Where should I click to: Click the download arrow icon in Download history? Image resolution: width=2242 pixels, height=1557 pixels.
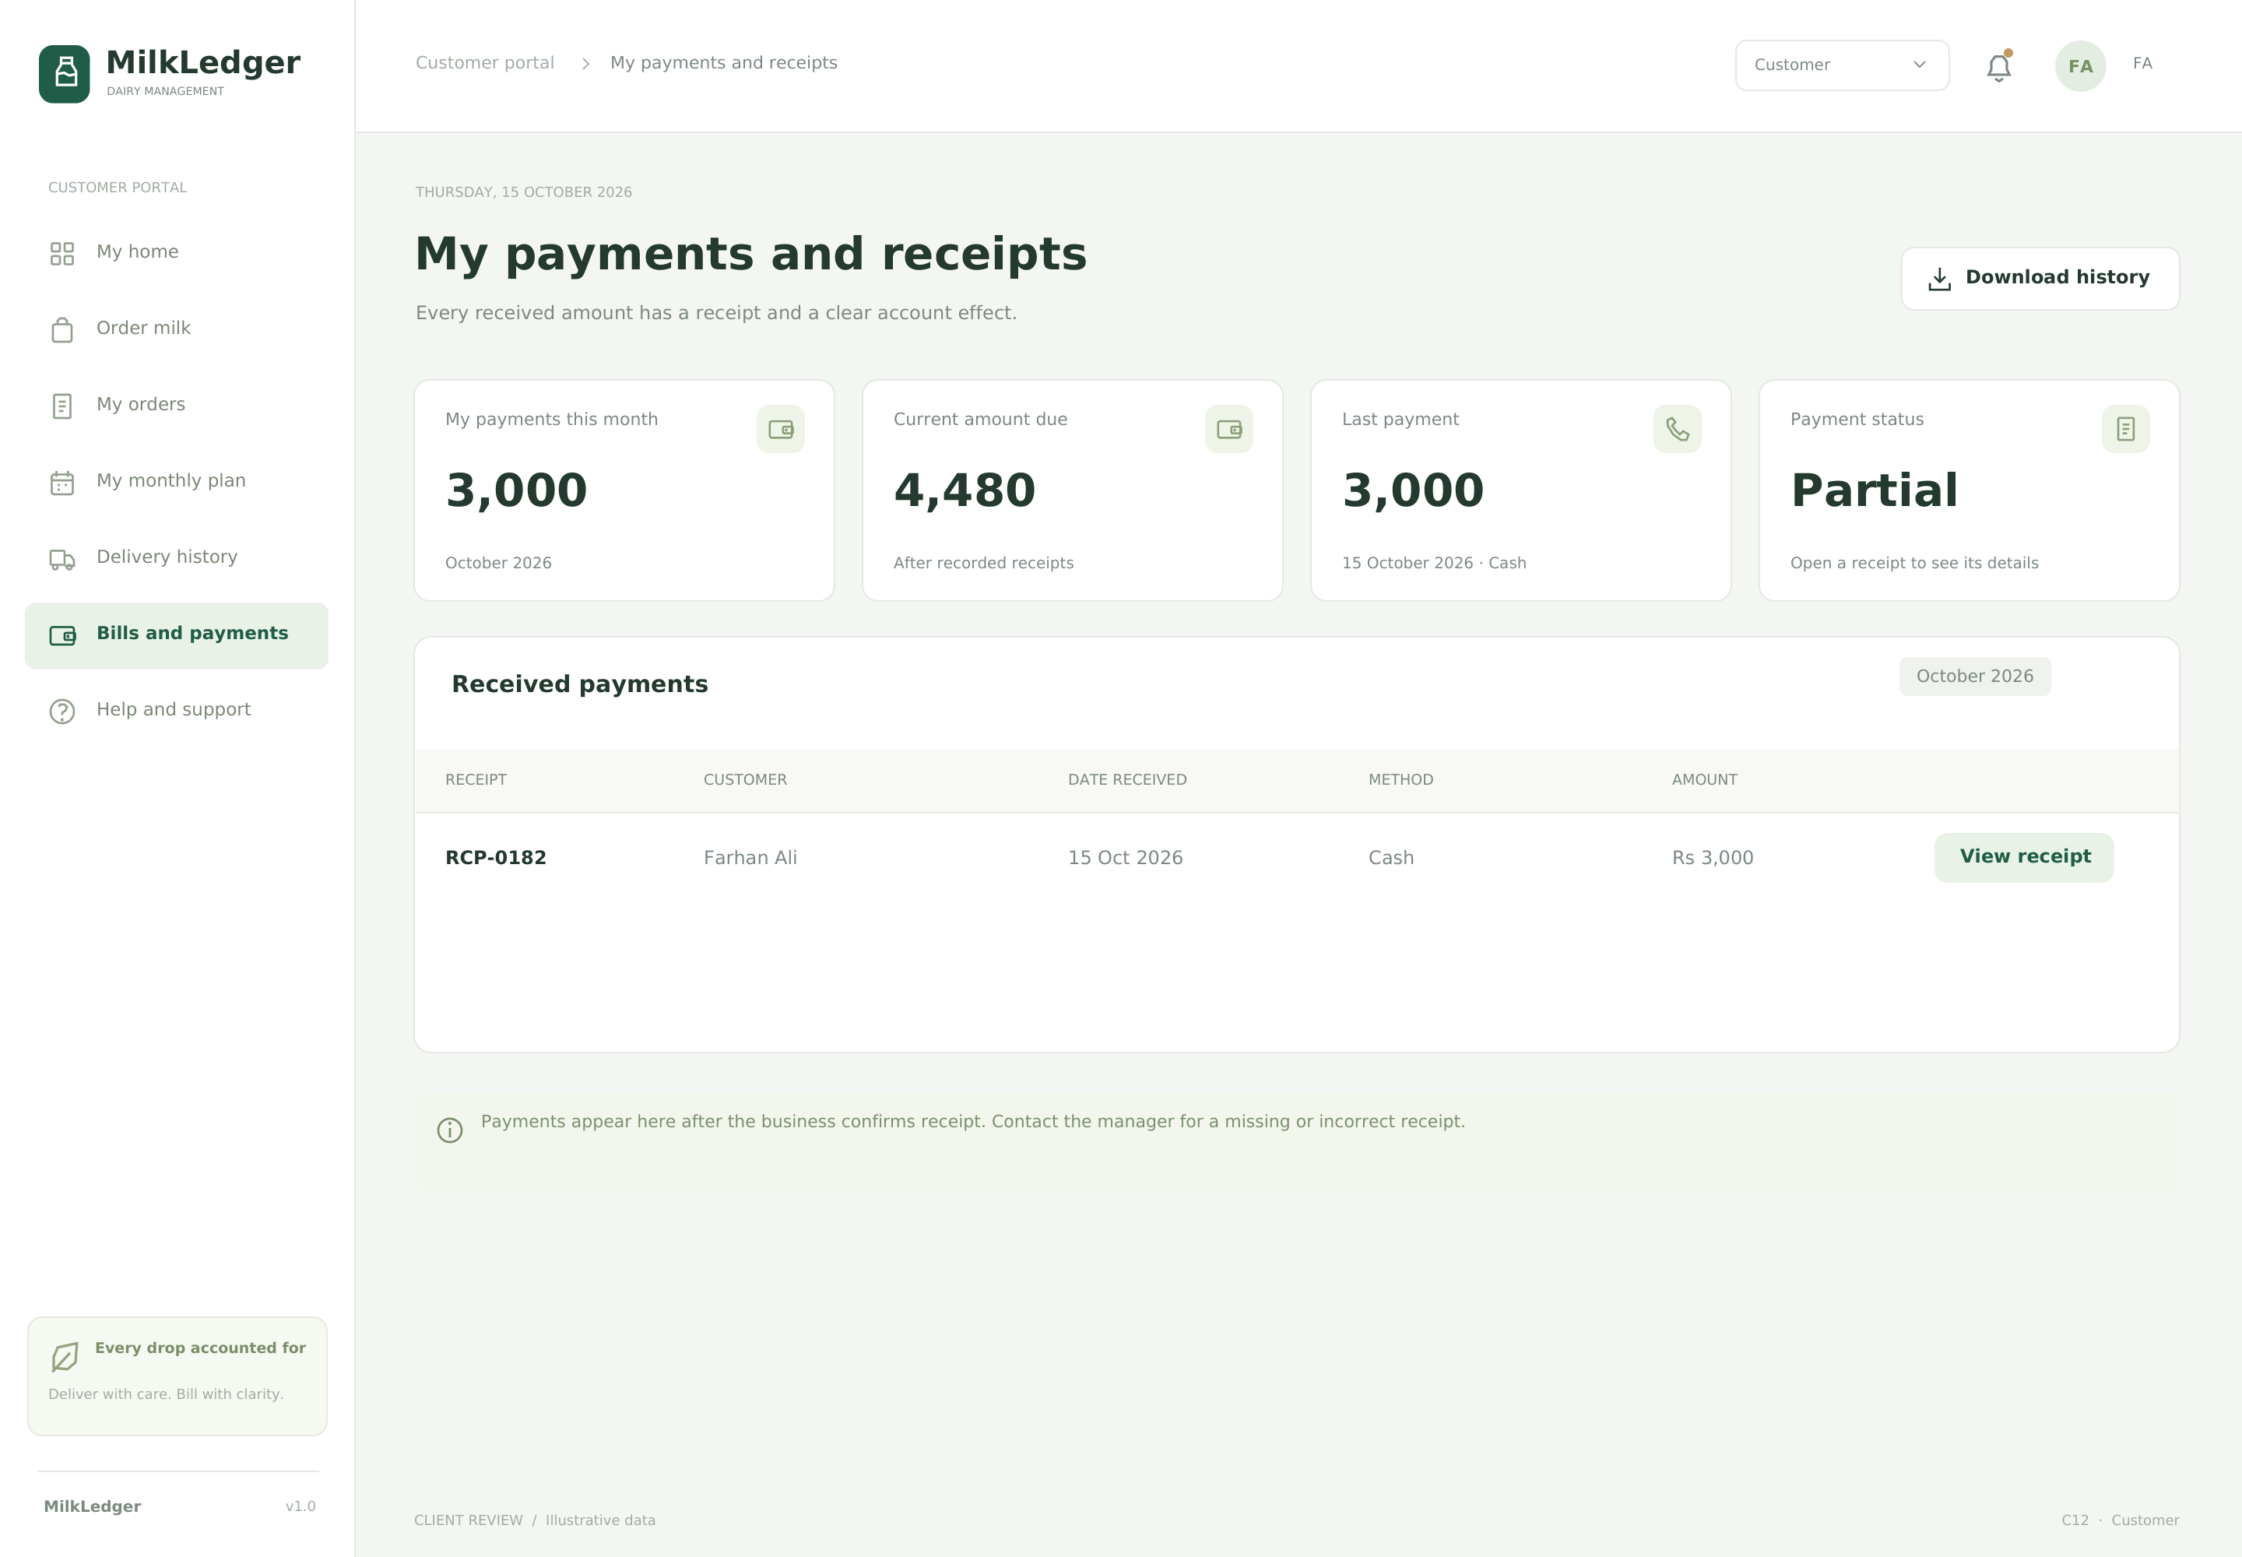tap(1939, 279)
